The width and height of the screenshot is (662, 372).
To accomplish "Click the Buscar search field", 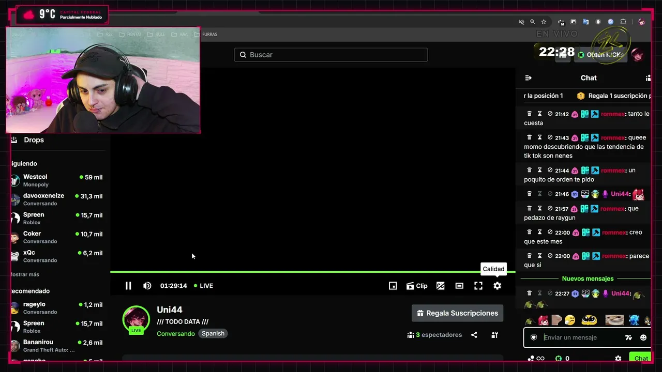I will tap(331, 55).
